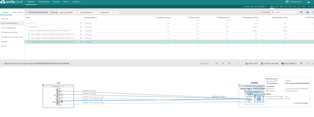Screen dimensions: 314x117
Task: Open the Dashboards tab
Action: tap(44, 2)
